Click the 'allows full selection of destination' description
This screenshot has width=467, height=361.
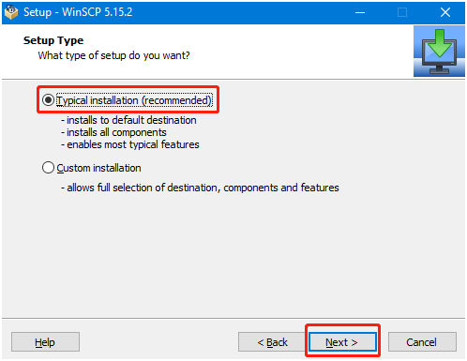coord(200,188)
